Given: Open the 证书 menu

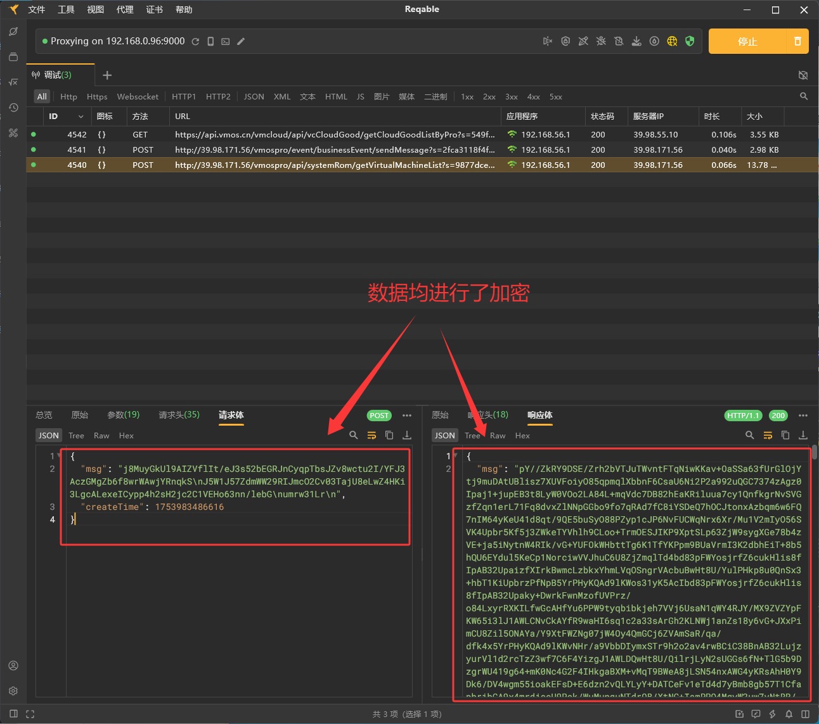Looking at the screenshot, I should tap(154, 10).
